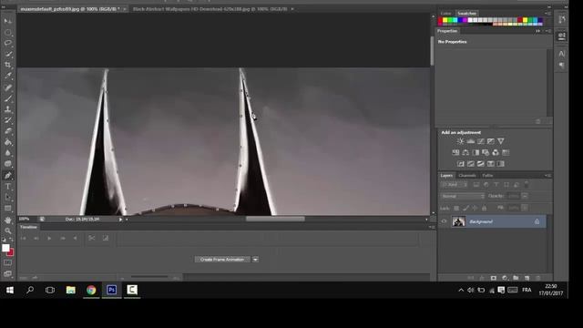
Task: Toggle layer filter on/off switch
Action: [x=527, y=184]
